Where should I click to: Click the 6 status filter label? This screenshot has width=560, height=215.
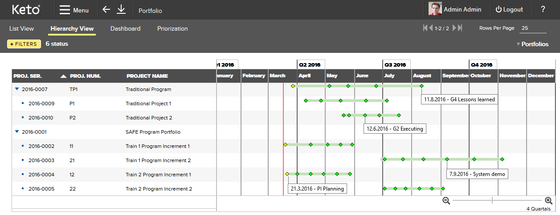57,44
